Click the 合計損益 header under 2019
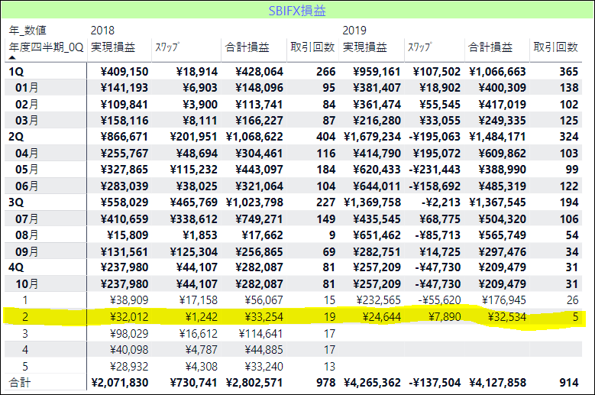Viewport: 595px width, 395px height. (x=490, y=47)
